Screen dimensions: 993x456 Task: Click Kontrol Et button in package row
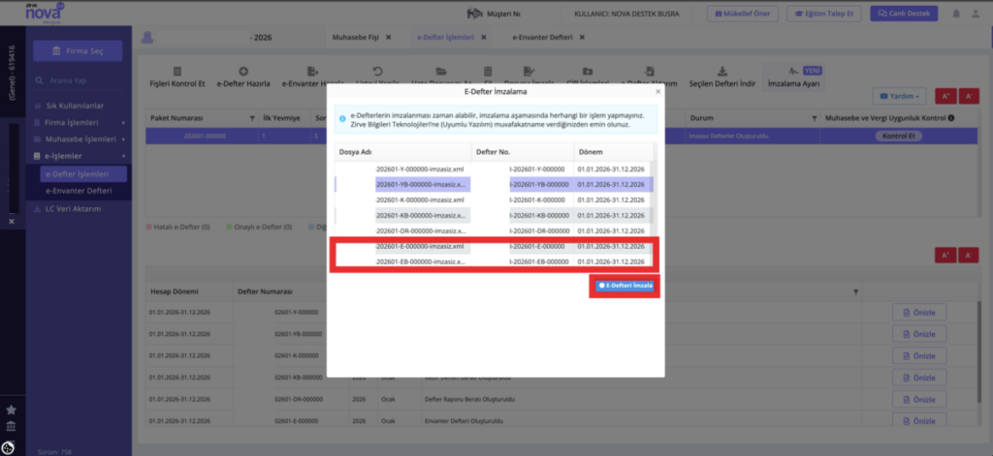[899, 136]
